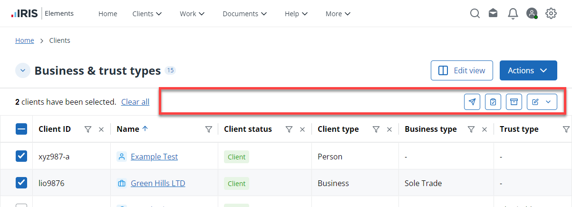Click the clipboard task icon button

pos(493,102)
